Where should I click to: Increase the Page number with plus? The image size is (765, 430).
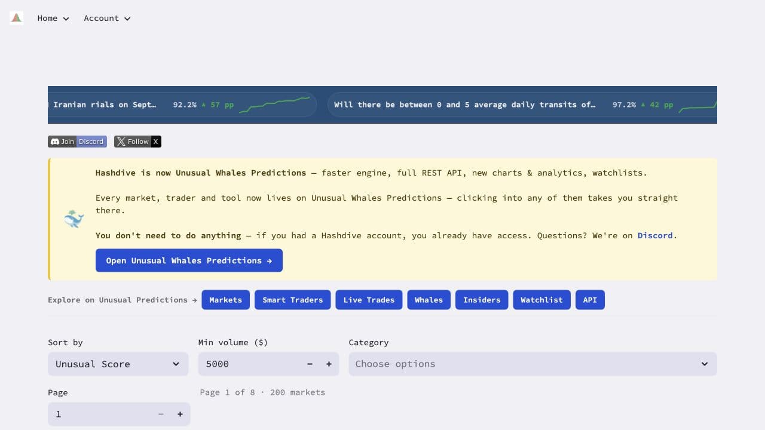click(180, 414)
